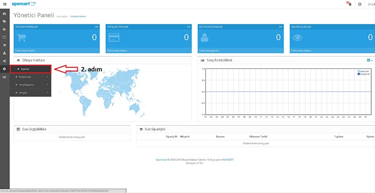Open the Design monitor sidebar icon
The image size is (375, 193).
tap(4, 37)
